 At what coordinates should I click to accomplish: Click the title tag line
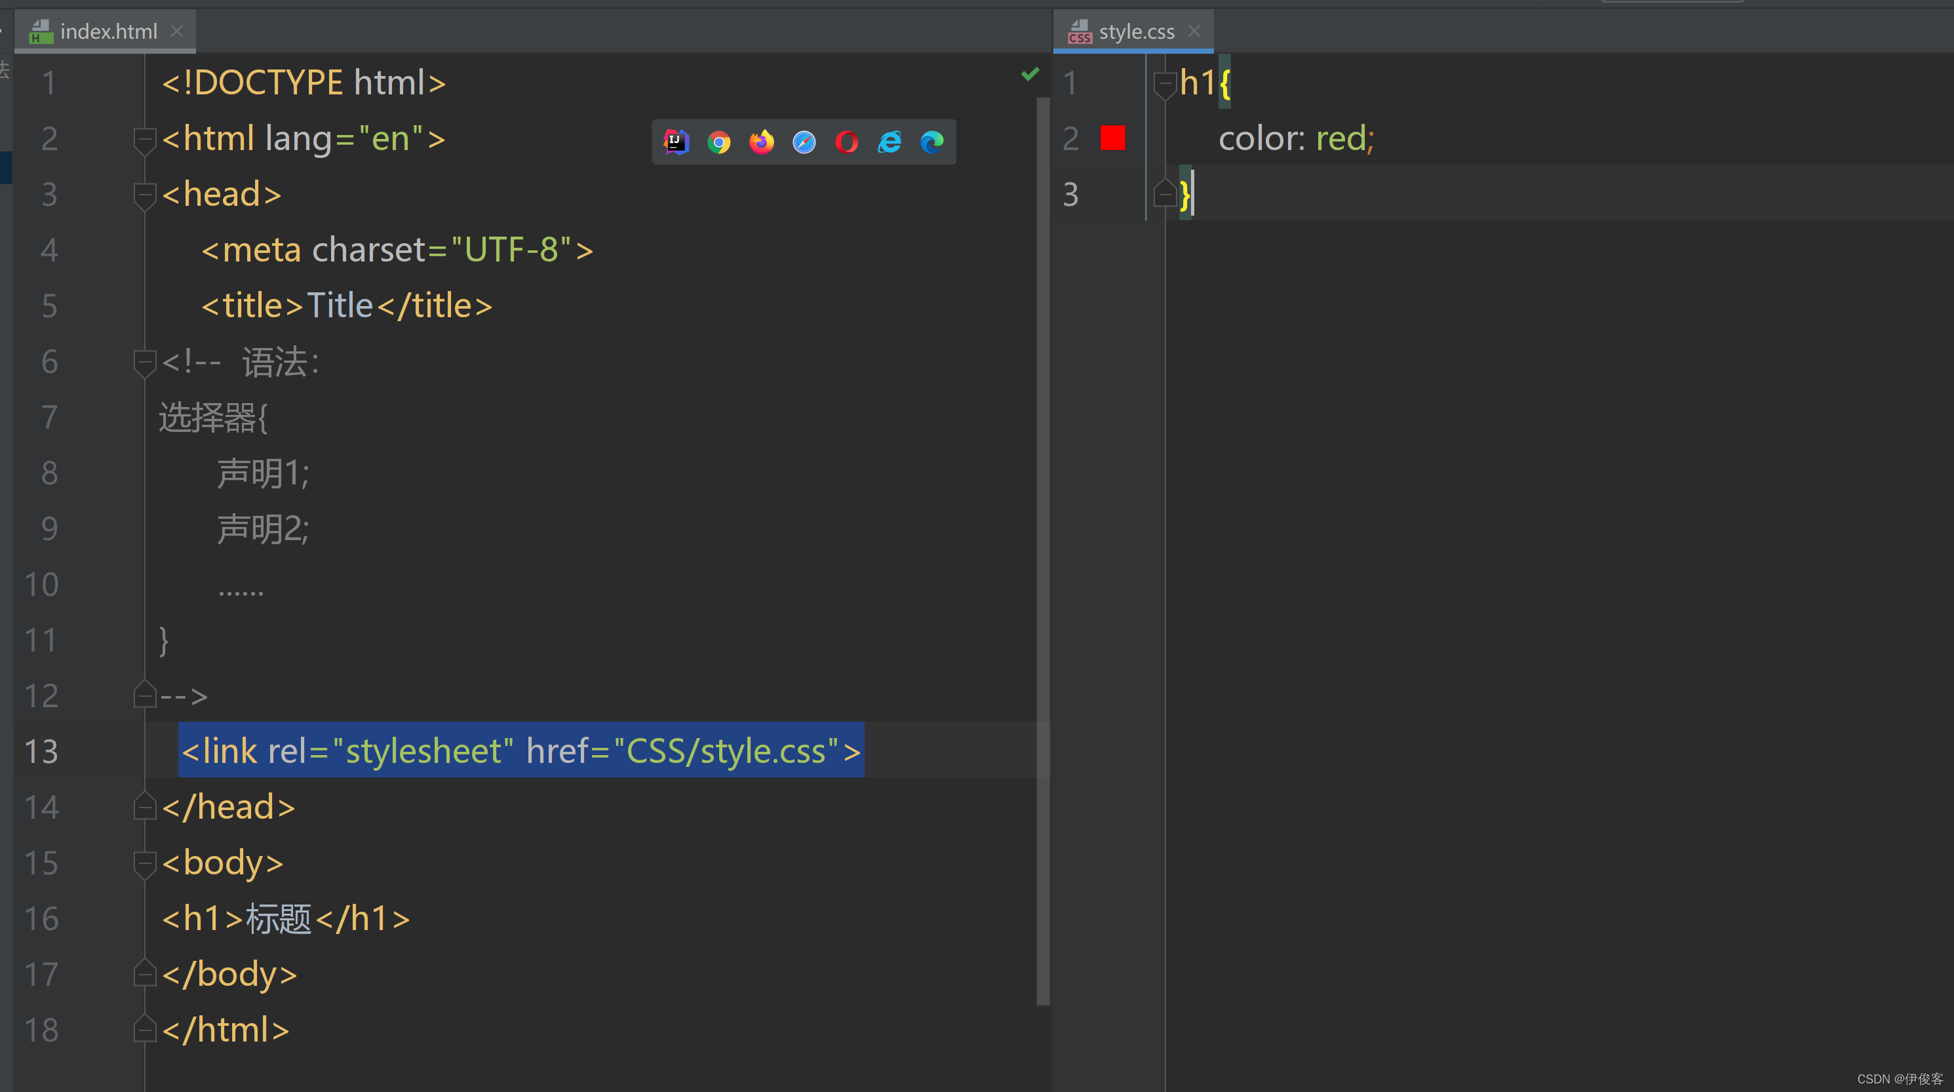[347, 305]
